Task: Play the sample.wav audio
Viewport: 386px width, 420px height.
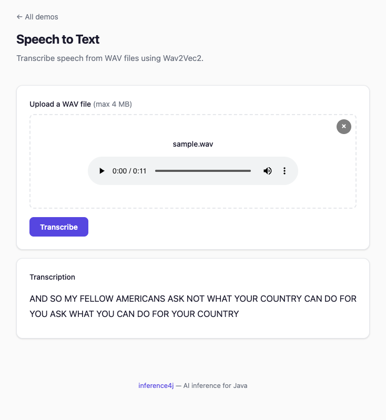Action: tap(102, 171)
